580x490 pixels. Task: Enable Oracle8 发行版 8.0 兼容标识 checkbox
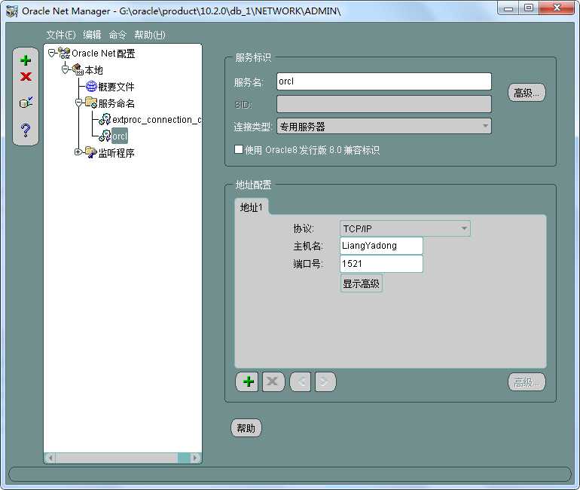click(x=239, y=149)
